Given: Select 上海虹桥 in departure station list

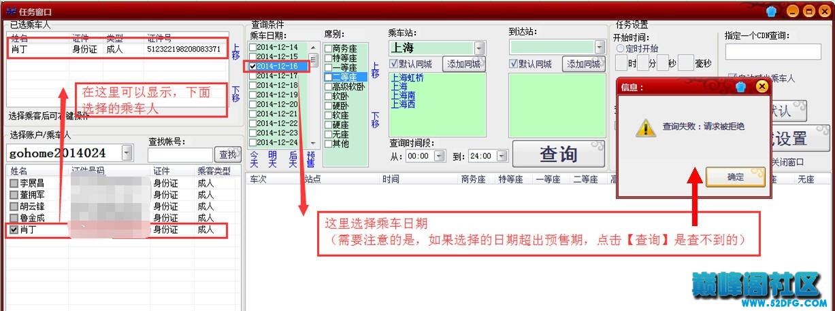Looking at the screenshot, I should (407, 78).
